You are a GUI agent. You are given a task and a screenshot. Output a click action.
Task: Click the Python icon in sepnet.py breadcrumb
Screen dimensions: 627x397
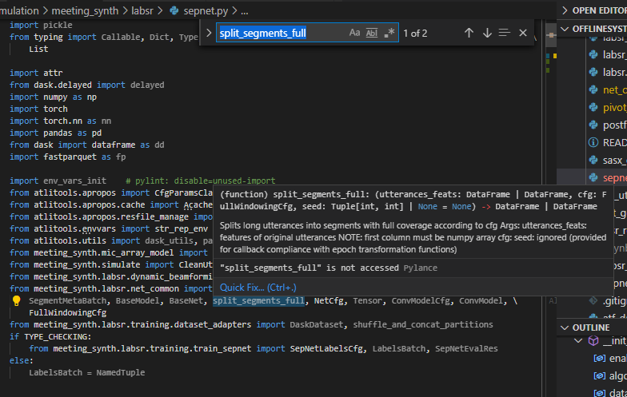pos(174,11)
